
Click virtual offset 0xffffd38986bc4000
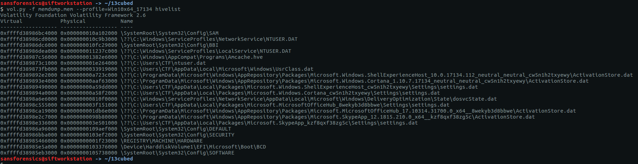28,33
